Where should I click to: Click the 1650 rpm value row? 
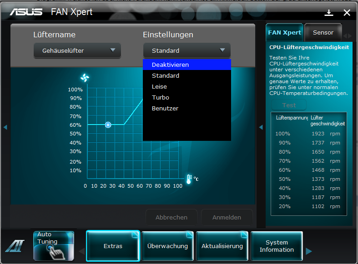308,152
